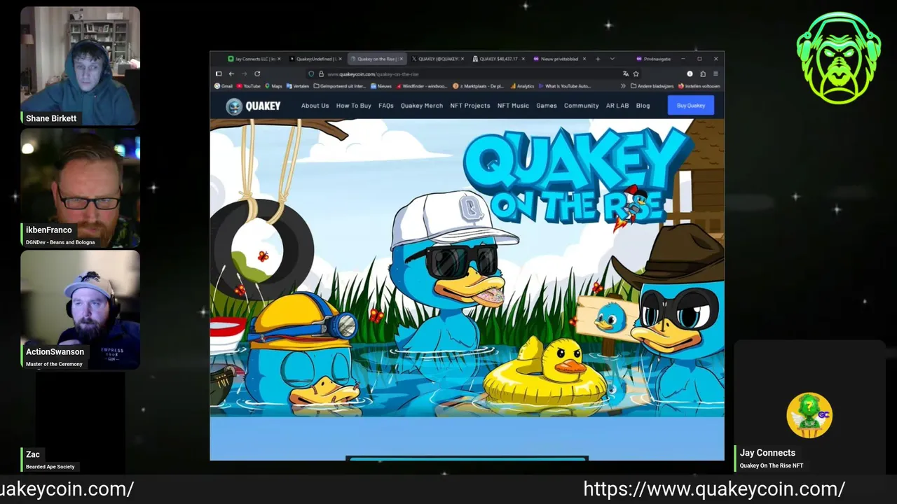Click the account circle icon in browser toolbar
897x504 pixels.
pyautogui.click(x=690, y=73)
